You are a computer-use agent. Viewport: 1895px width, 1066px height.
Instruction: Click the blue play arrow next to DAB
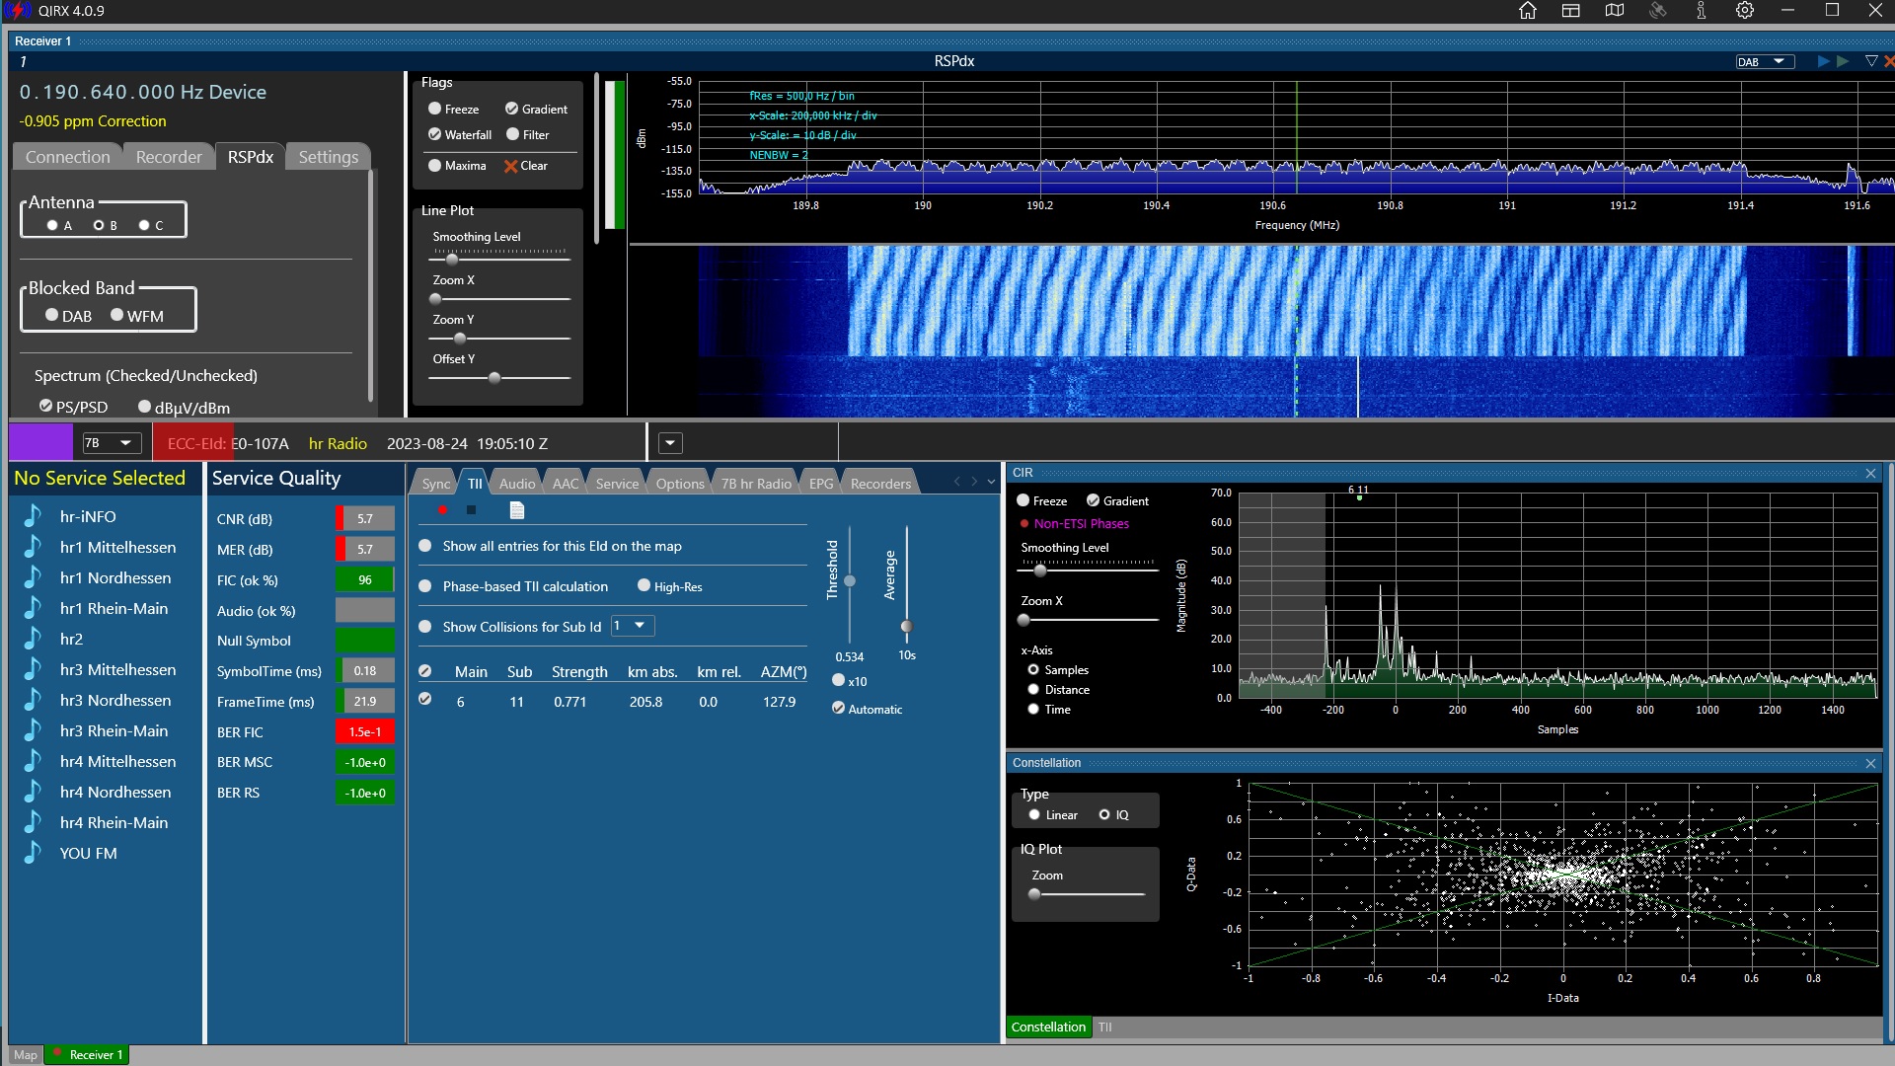point(1823,61)
